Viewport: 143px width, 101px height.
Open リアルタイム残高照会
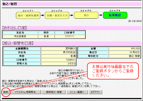pos(25,92)
